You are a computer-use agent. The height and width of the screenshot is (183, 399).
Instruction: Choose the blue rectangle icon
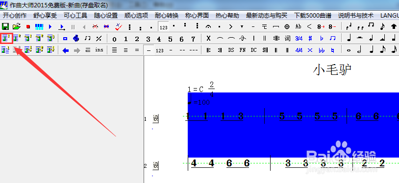pyautogui.click(x=65, y=39)
